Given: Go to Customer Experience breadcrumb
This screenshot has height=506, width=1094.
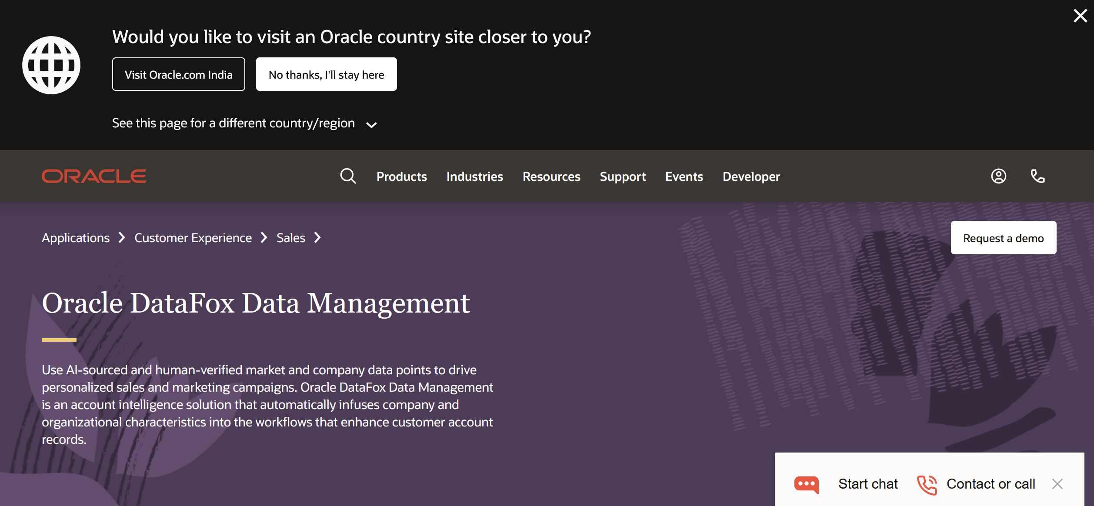Looking at the screenshot, I should [193, 238].
